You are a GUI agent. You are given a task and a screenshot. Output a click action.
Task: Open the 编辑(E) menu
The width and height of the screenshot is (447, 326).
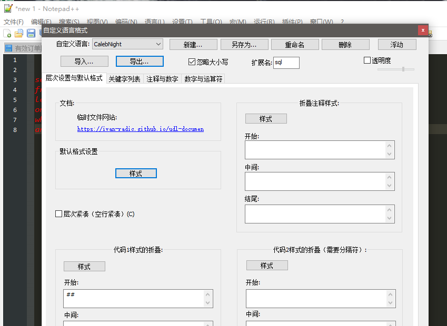(41, 22)
